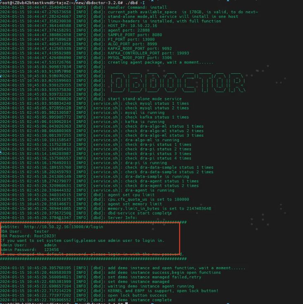303x304 pixels.
Task: Select 'dra-data-sample is running' message
Action: pyautogui.click(x=157, y=176)
